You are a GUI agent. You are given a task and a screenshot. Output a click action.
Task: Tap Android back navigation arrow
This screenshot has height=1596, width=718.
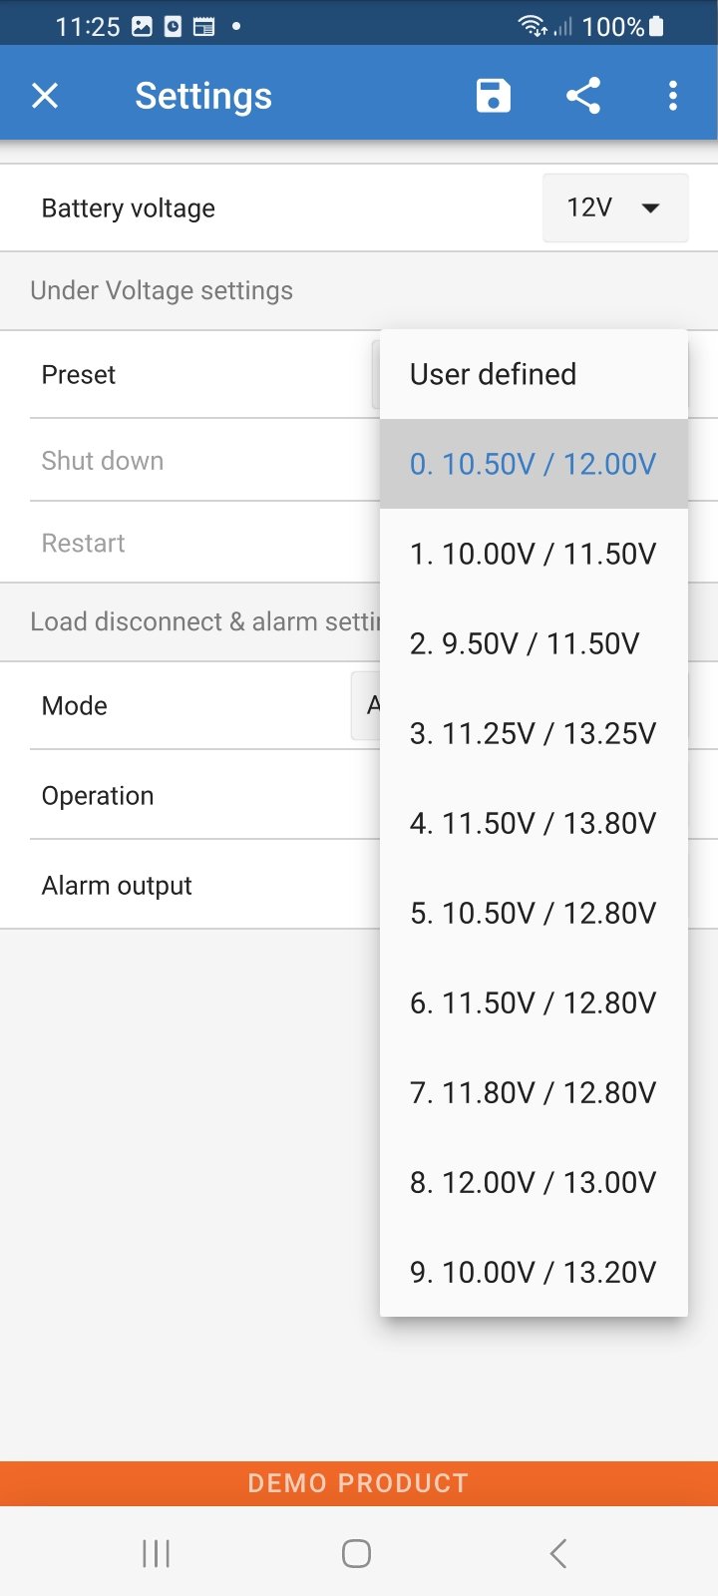[558, 1553]
